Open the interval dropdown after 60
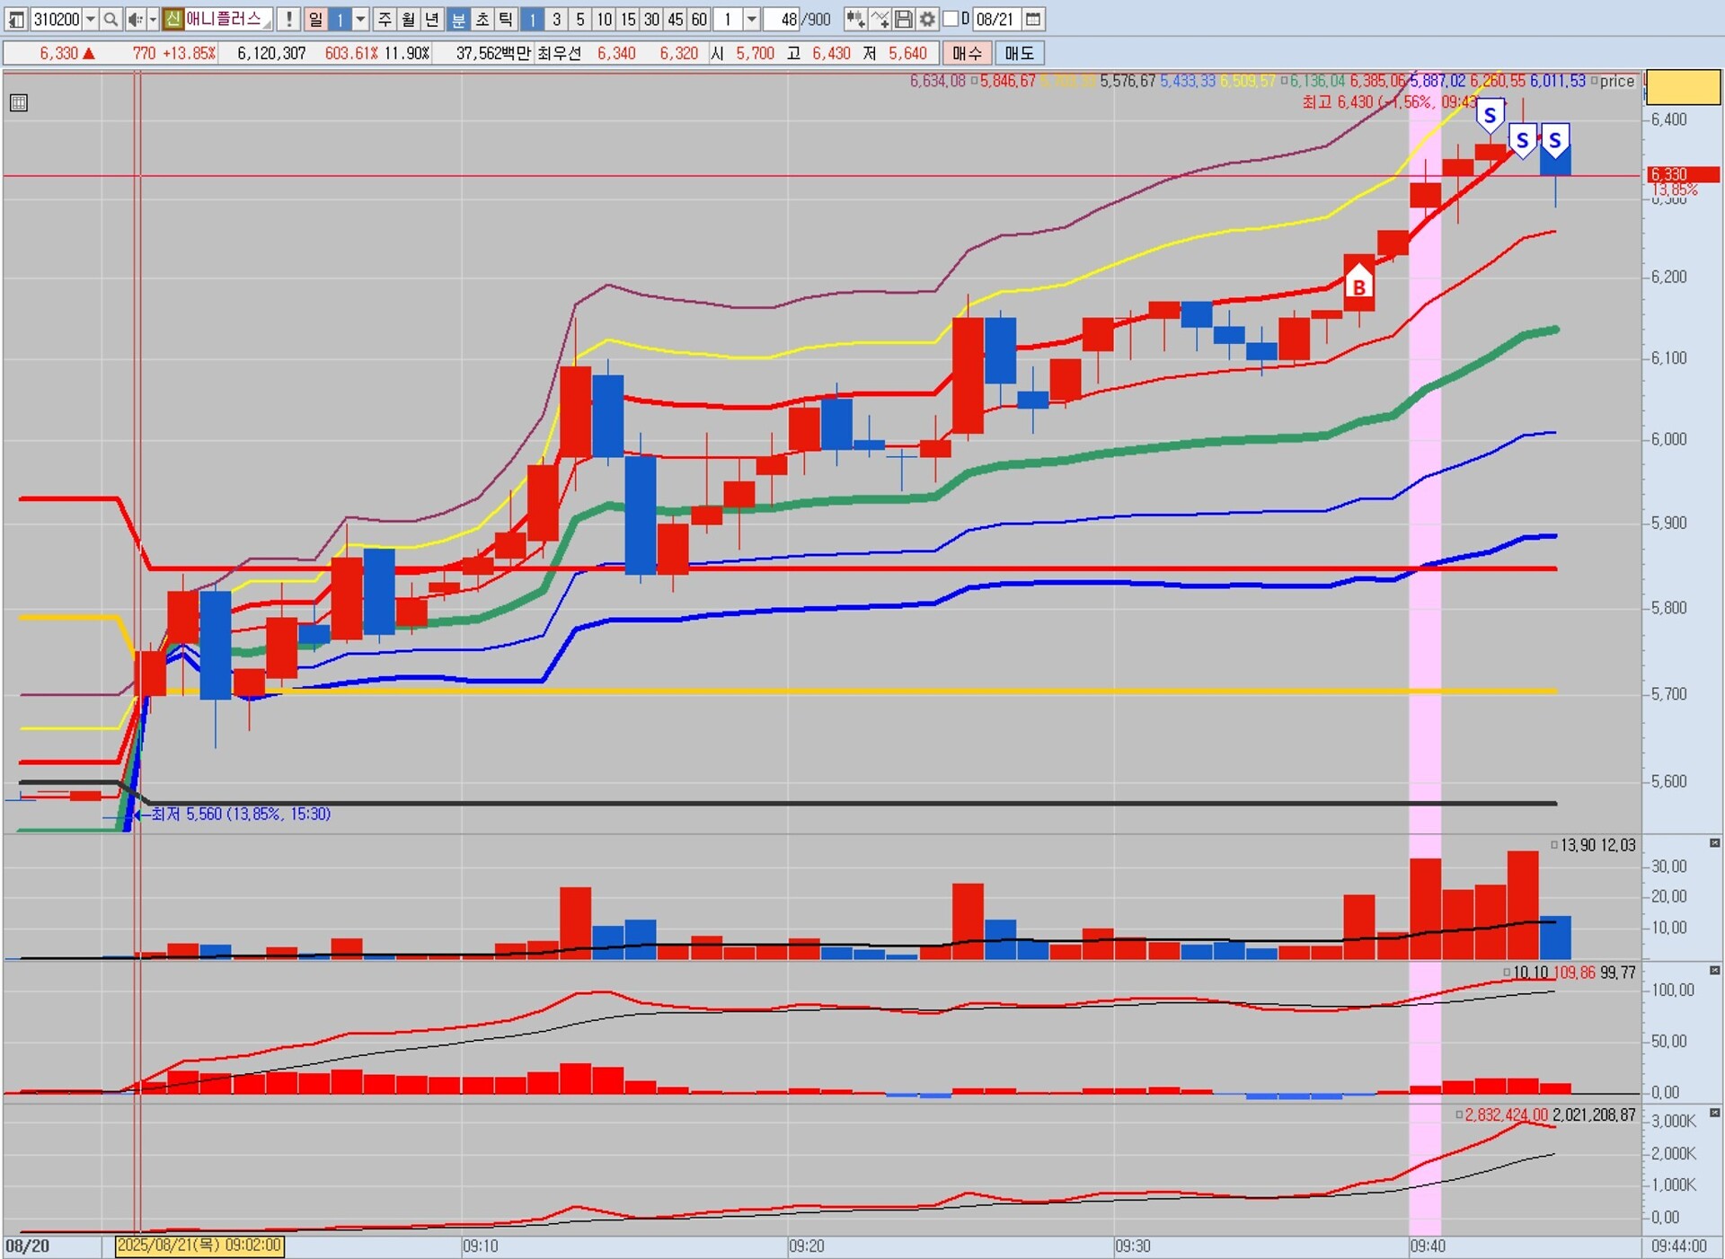 pyautogui.click(x=752, y=19)
